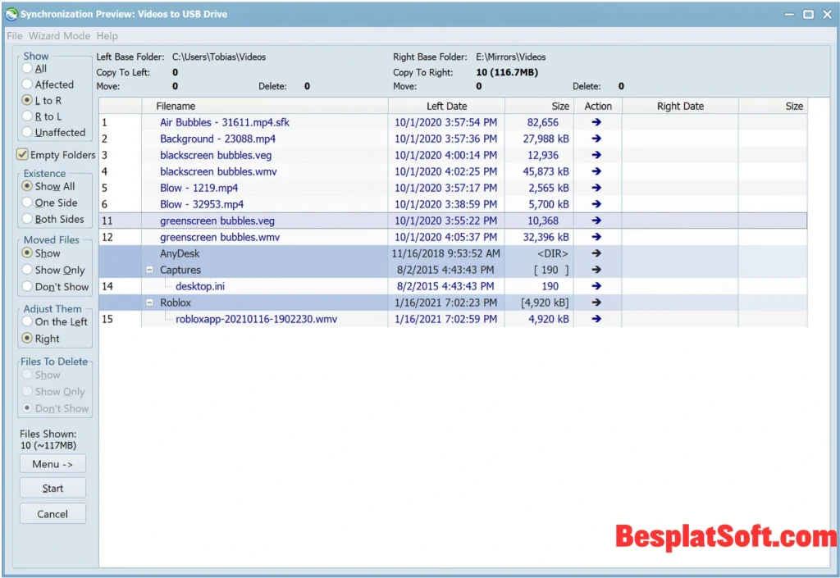Select One Side under Existence
Screen dimensions: 840x578
(28, 203)
